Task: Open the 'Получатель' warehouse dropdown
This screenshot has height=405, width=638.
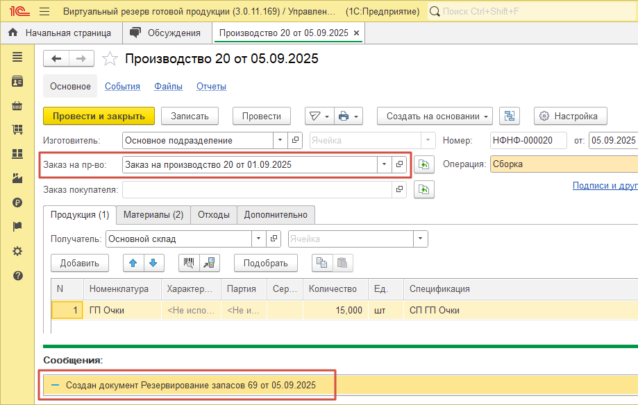Action: pos(258,239)
